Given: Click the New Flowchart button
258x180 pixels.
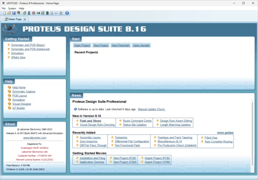Looking at the screenshot, I should tap(120, 45).
